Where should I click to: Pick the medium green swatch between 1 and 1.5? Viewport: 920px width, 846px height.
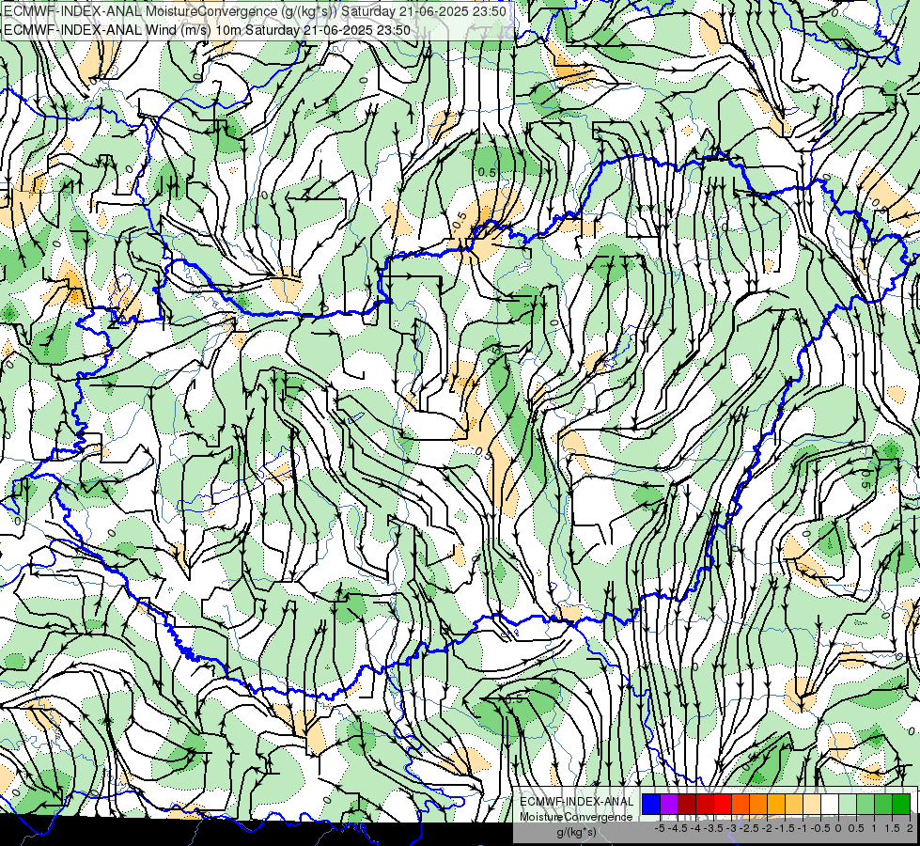[x=883, y=805]
